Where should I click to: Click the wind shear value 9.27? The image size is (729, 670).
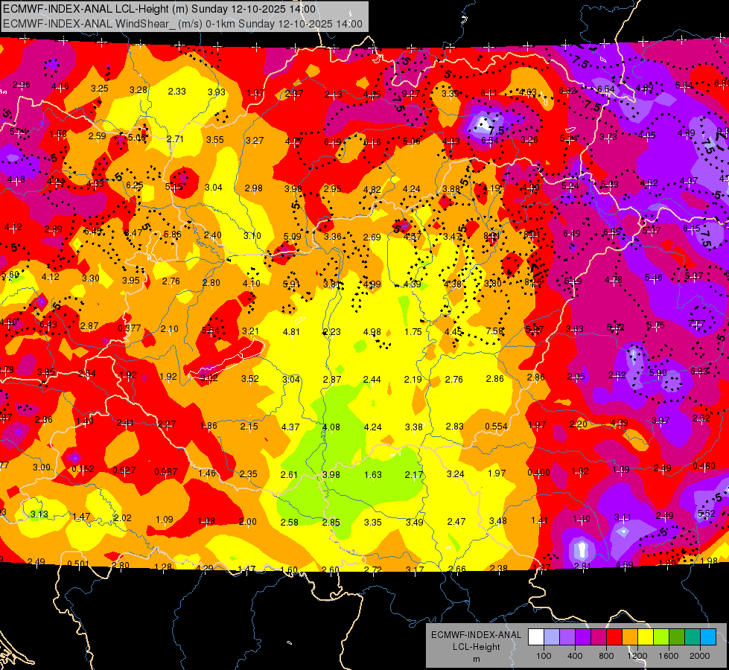(411, 94)
